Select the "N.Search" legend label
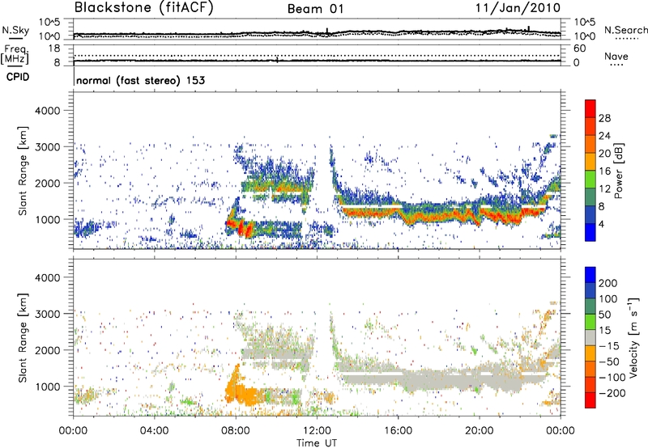The height and width of the screenshot is (448, 648). click(x=625, y=30)
